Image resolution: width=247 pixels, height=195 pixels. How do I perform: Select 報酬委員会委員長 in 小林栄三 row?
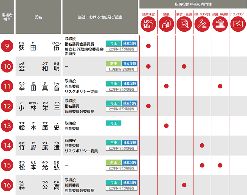point(79,112)
